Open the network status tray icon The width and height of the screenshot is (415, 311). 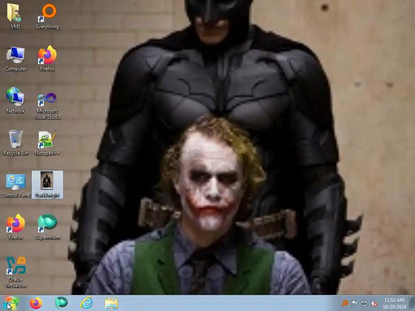coord(364,304)
